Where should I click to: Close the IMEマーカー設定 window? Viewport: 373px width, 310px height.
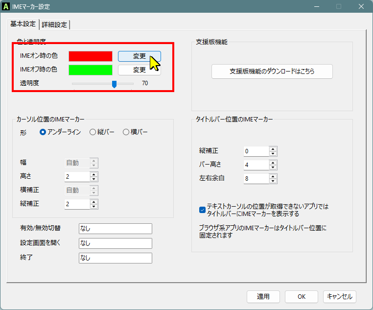[361, 6]
